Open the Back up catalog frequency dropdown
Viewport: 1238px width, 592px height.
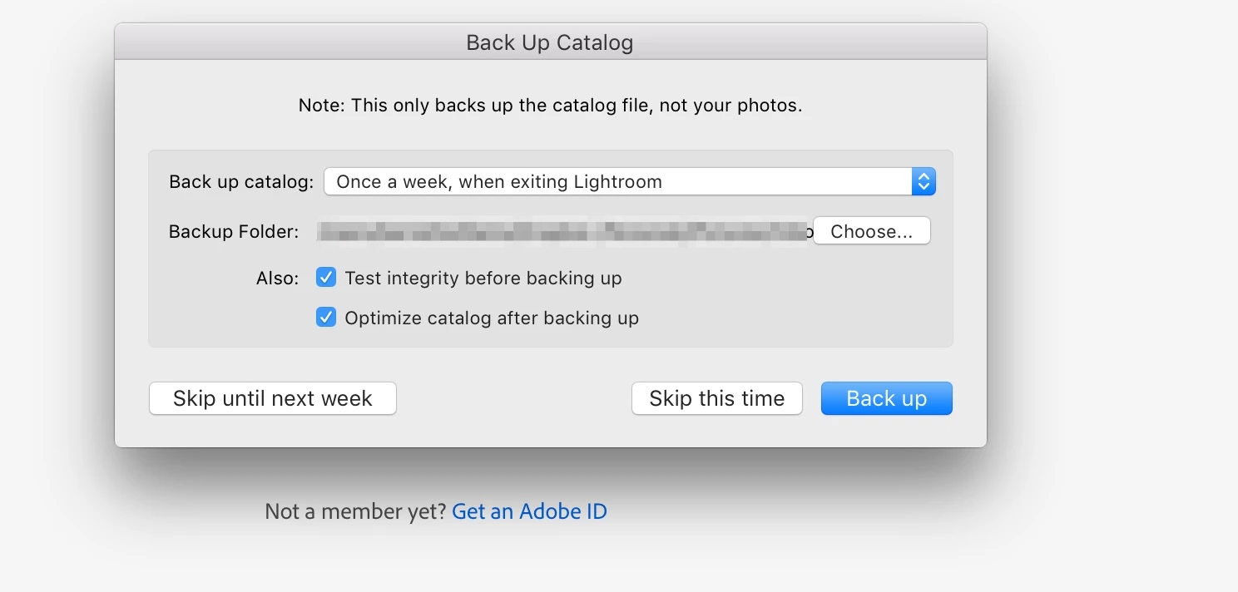click(x=629, y=182)
